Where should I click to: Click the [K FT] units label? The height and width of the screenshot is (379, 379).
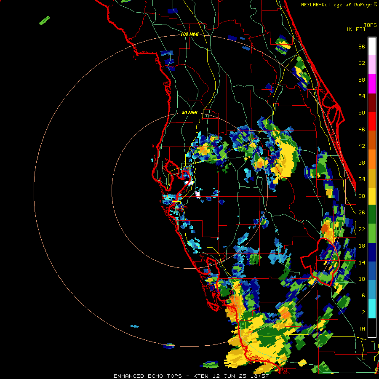pos(356,29)
